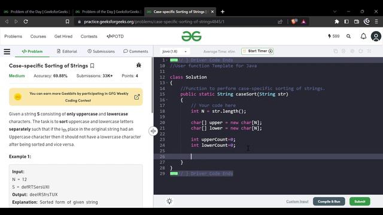Click the GFG Weekly Coding Contest banner
The width and height of the screenshot is (383, 215).
click(x=76, y=97)
